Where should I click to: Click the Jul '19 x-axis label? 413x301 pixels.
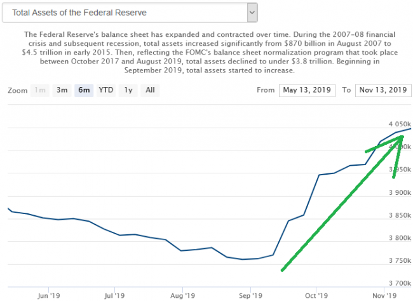point(113,295)
